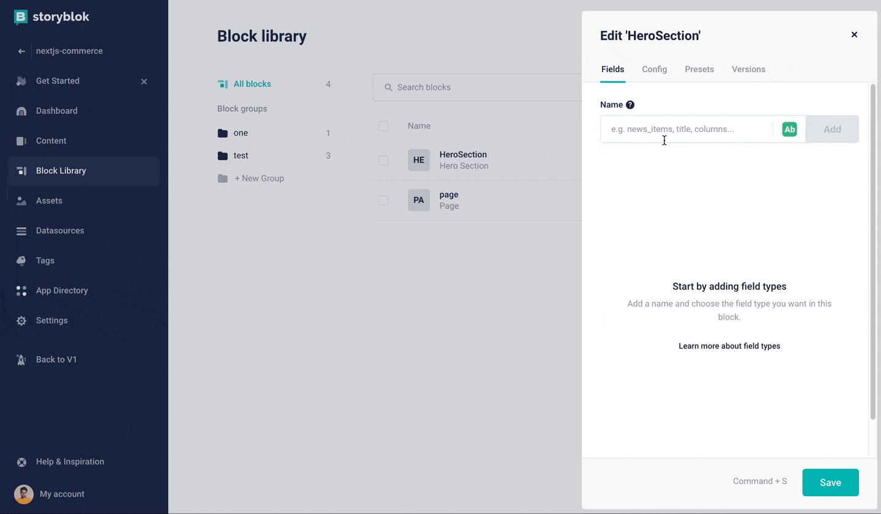Open the page block name
This screenshot has width=881, height=514.
coord(449,195)
